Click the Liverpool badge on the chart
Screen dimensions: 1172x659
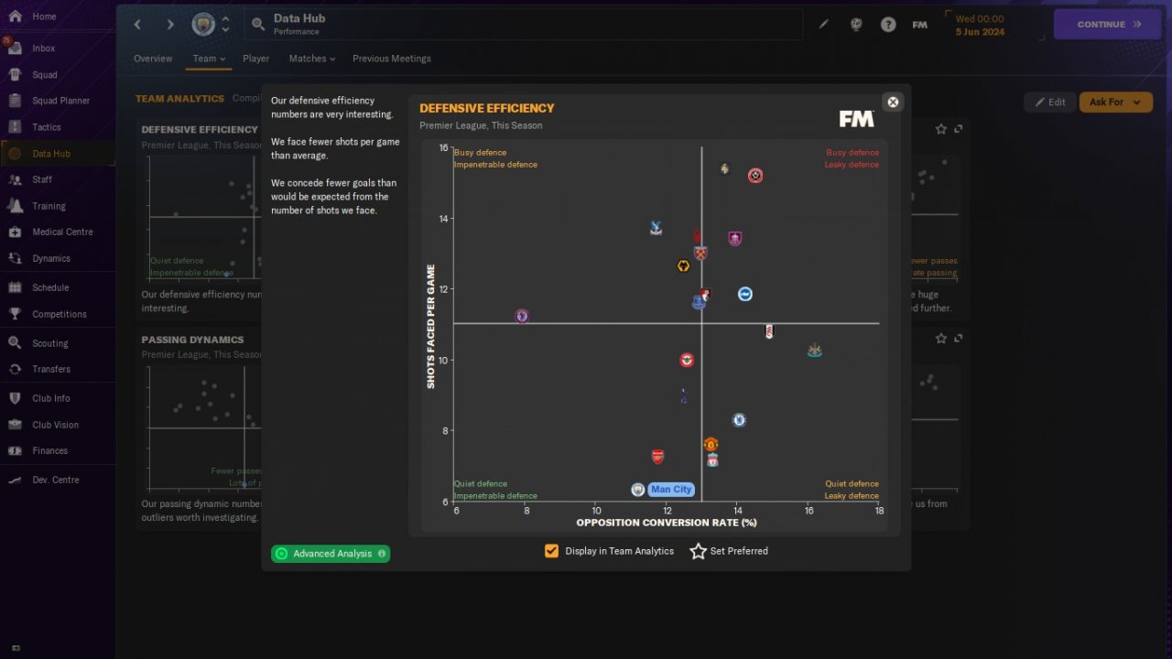coord(712,459)
